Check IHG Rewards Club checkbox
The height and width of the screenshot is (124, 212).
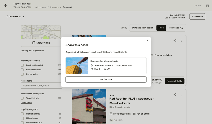click(x=22, y=123)
